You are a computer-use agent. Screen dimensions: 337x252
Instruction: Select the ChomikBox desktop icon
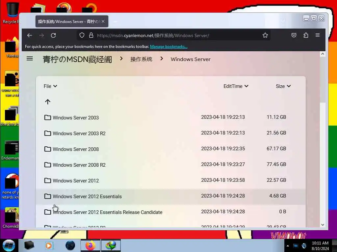point(11,218)
